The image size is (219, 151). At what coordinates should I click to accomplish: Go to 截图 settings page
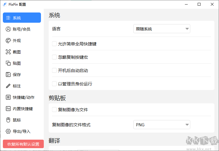point(22,52)
